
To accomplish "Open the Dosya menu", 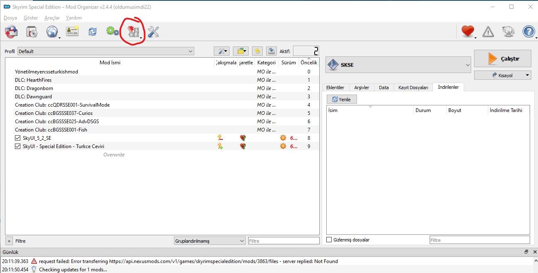I will click(x=10, y=18).
